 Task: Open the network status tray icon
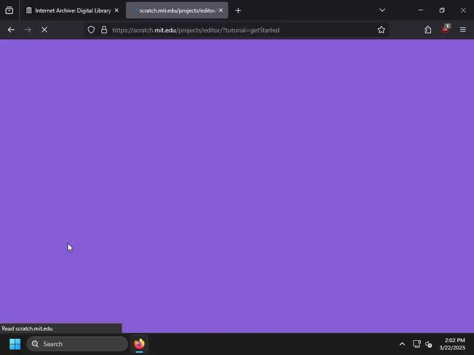click(x=417, y=344)
